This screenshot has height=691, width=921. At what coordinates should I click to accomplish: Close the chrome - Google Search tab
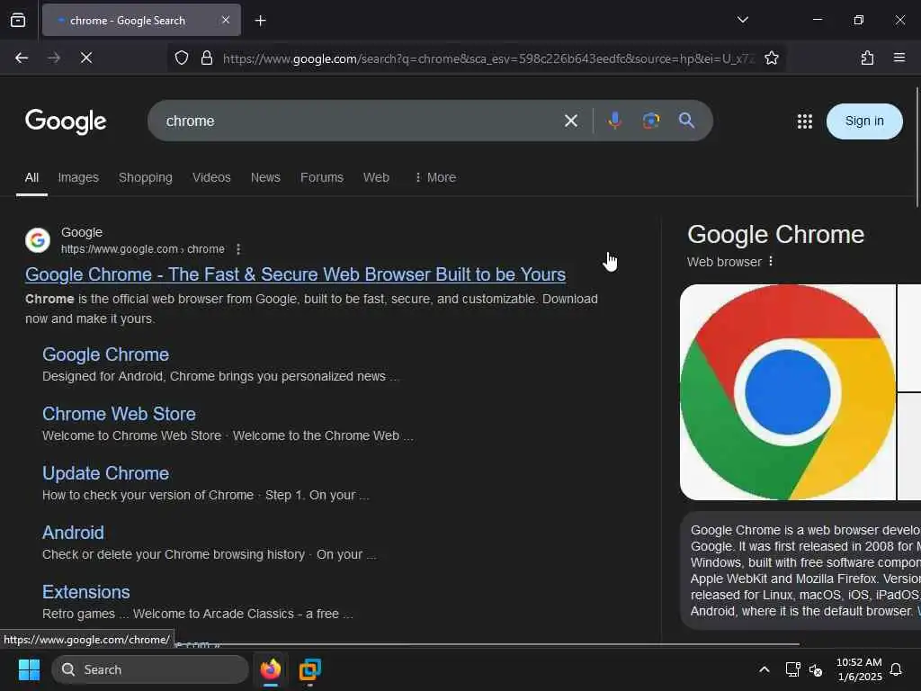pyautogui.click(x=226, y=20)
